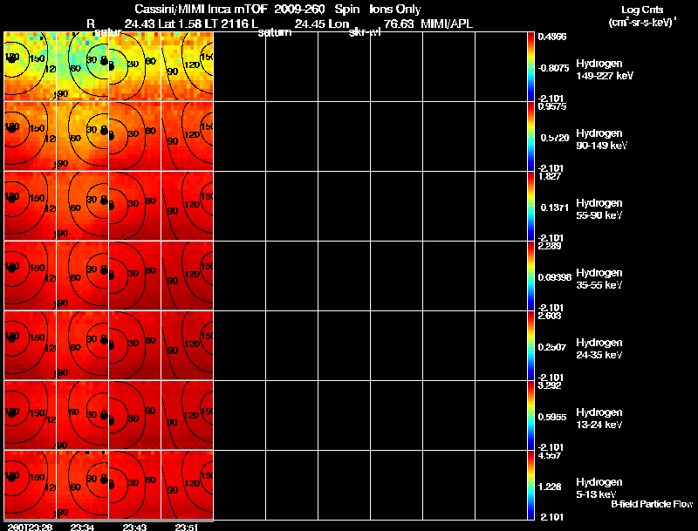
Task: Select the 149-227 keV image at 23:51
Action: 187,66
